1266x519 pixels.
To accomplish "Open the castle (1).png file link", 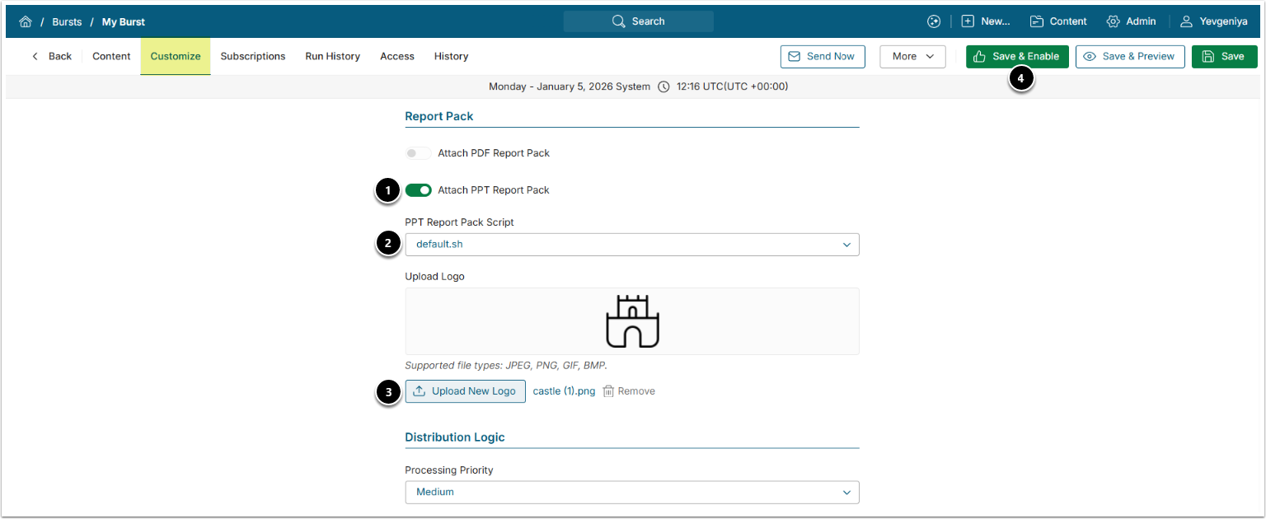I will coord(564,391).
